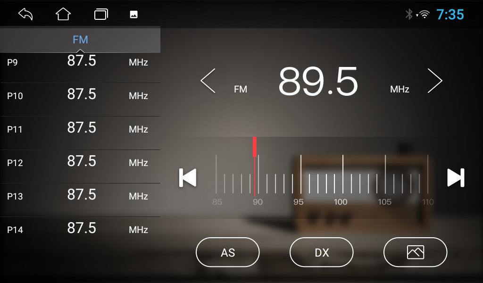Screen dimensions: 483x283
Task: Seek to next station with skip-forward icon
Action: coord(456,178)
